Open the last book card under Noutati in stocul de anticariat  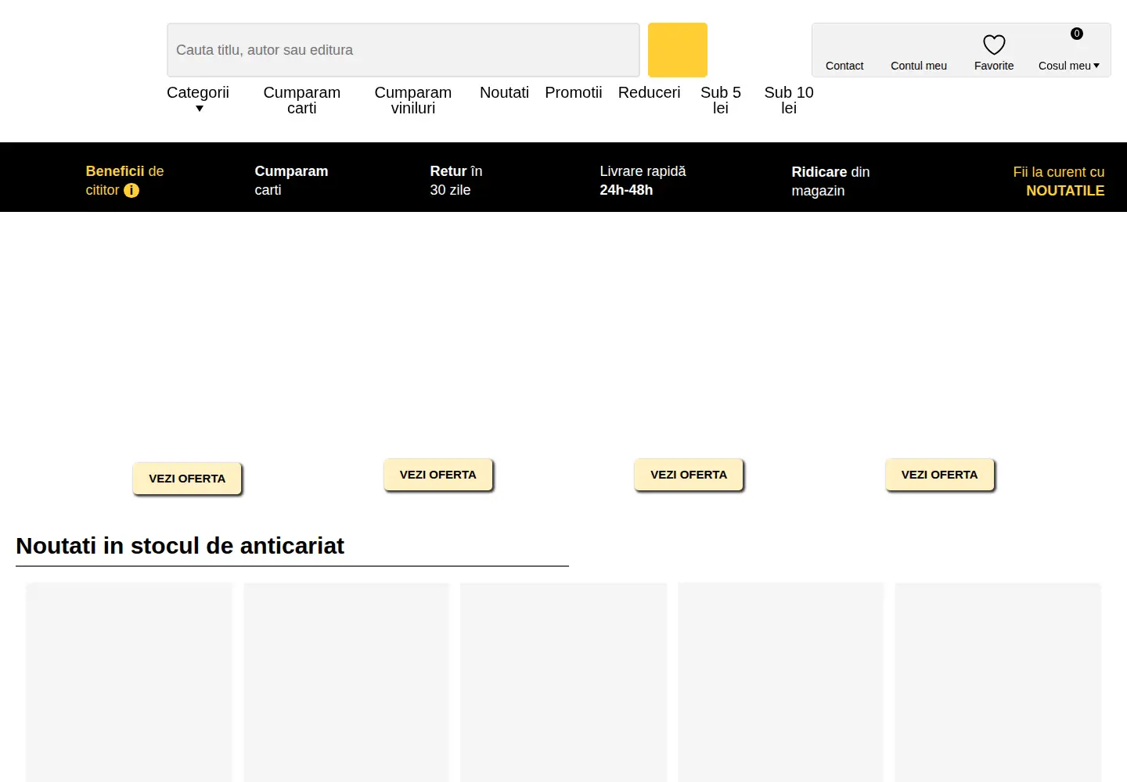998,682
